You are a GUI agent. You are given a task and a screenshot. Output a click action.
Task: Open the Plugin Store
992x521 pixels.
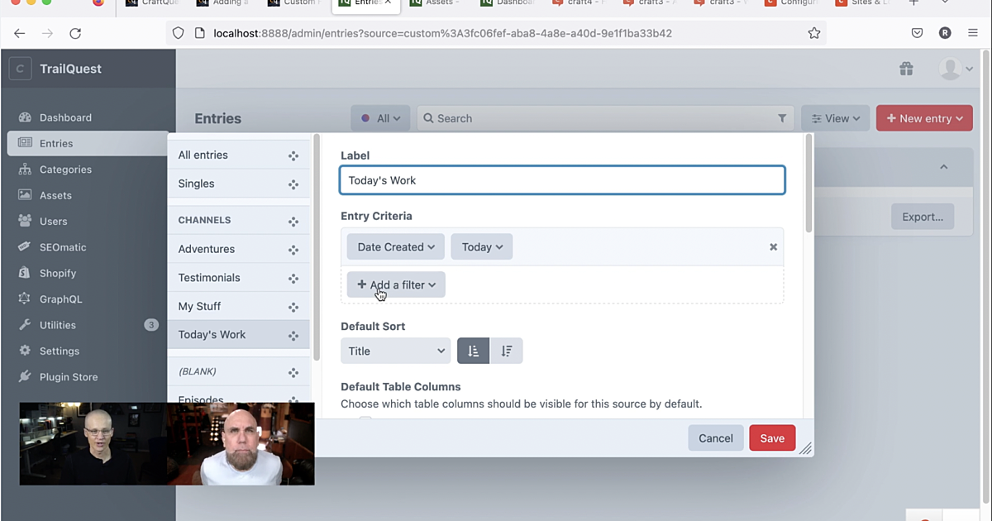point(67,376)
